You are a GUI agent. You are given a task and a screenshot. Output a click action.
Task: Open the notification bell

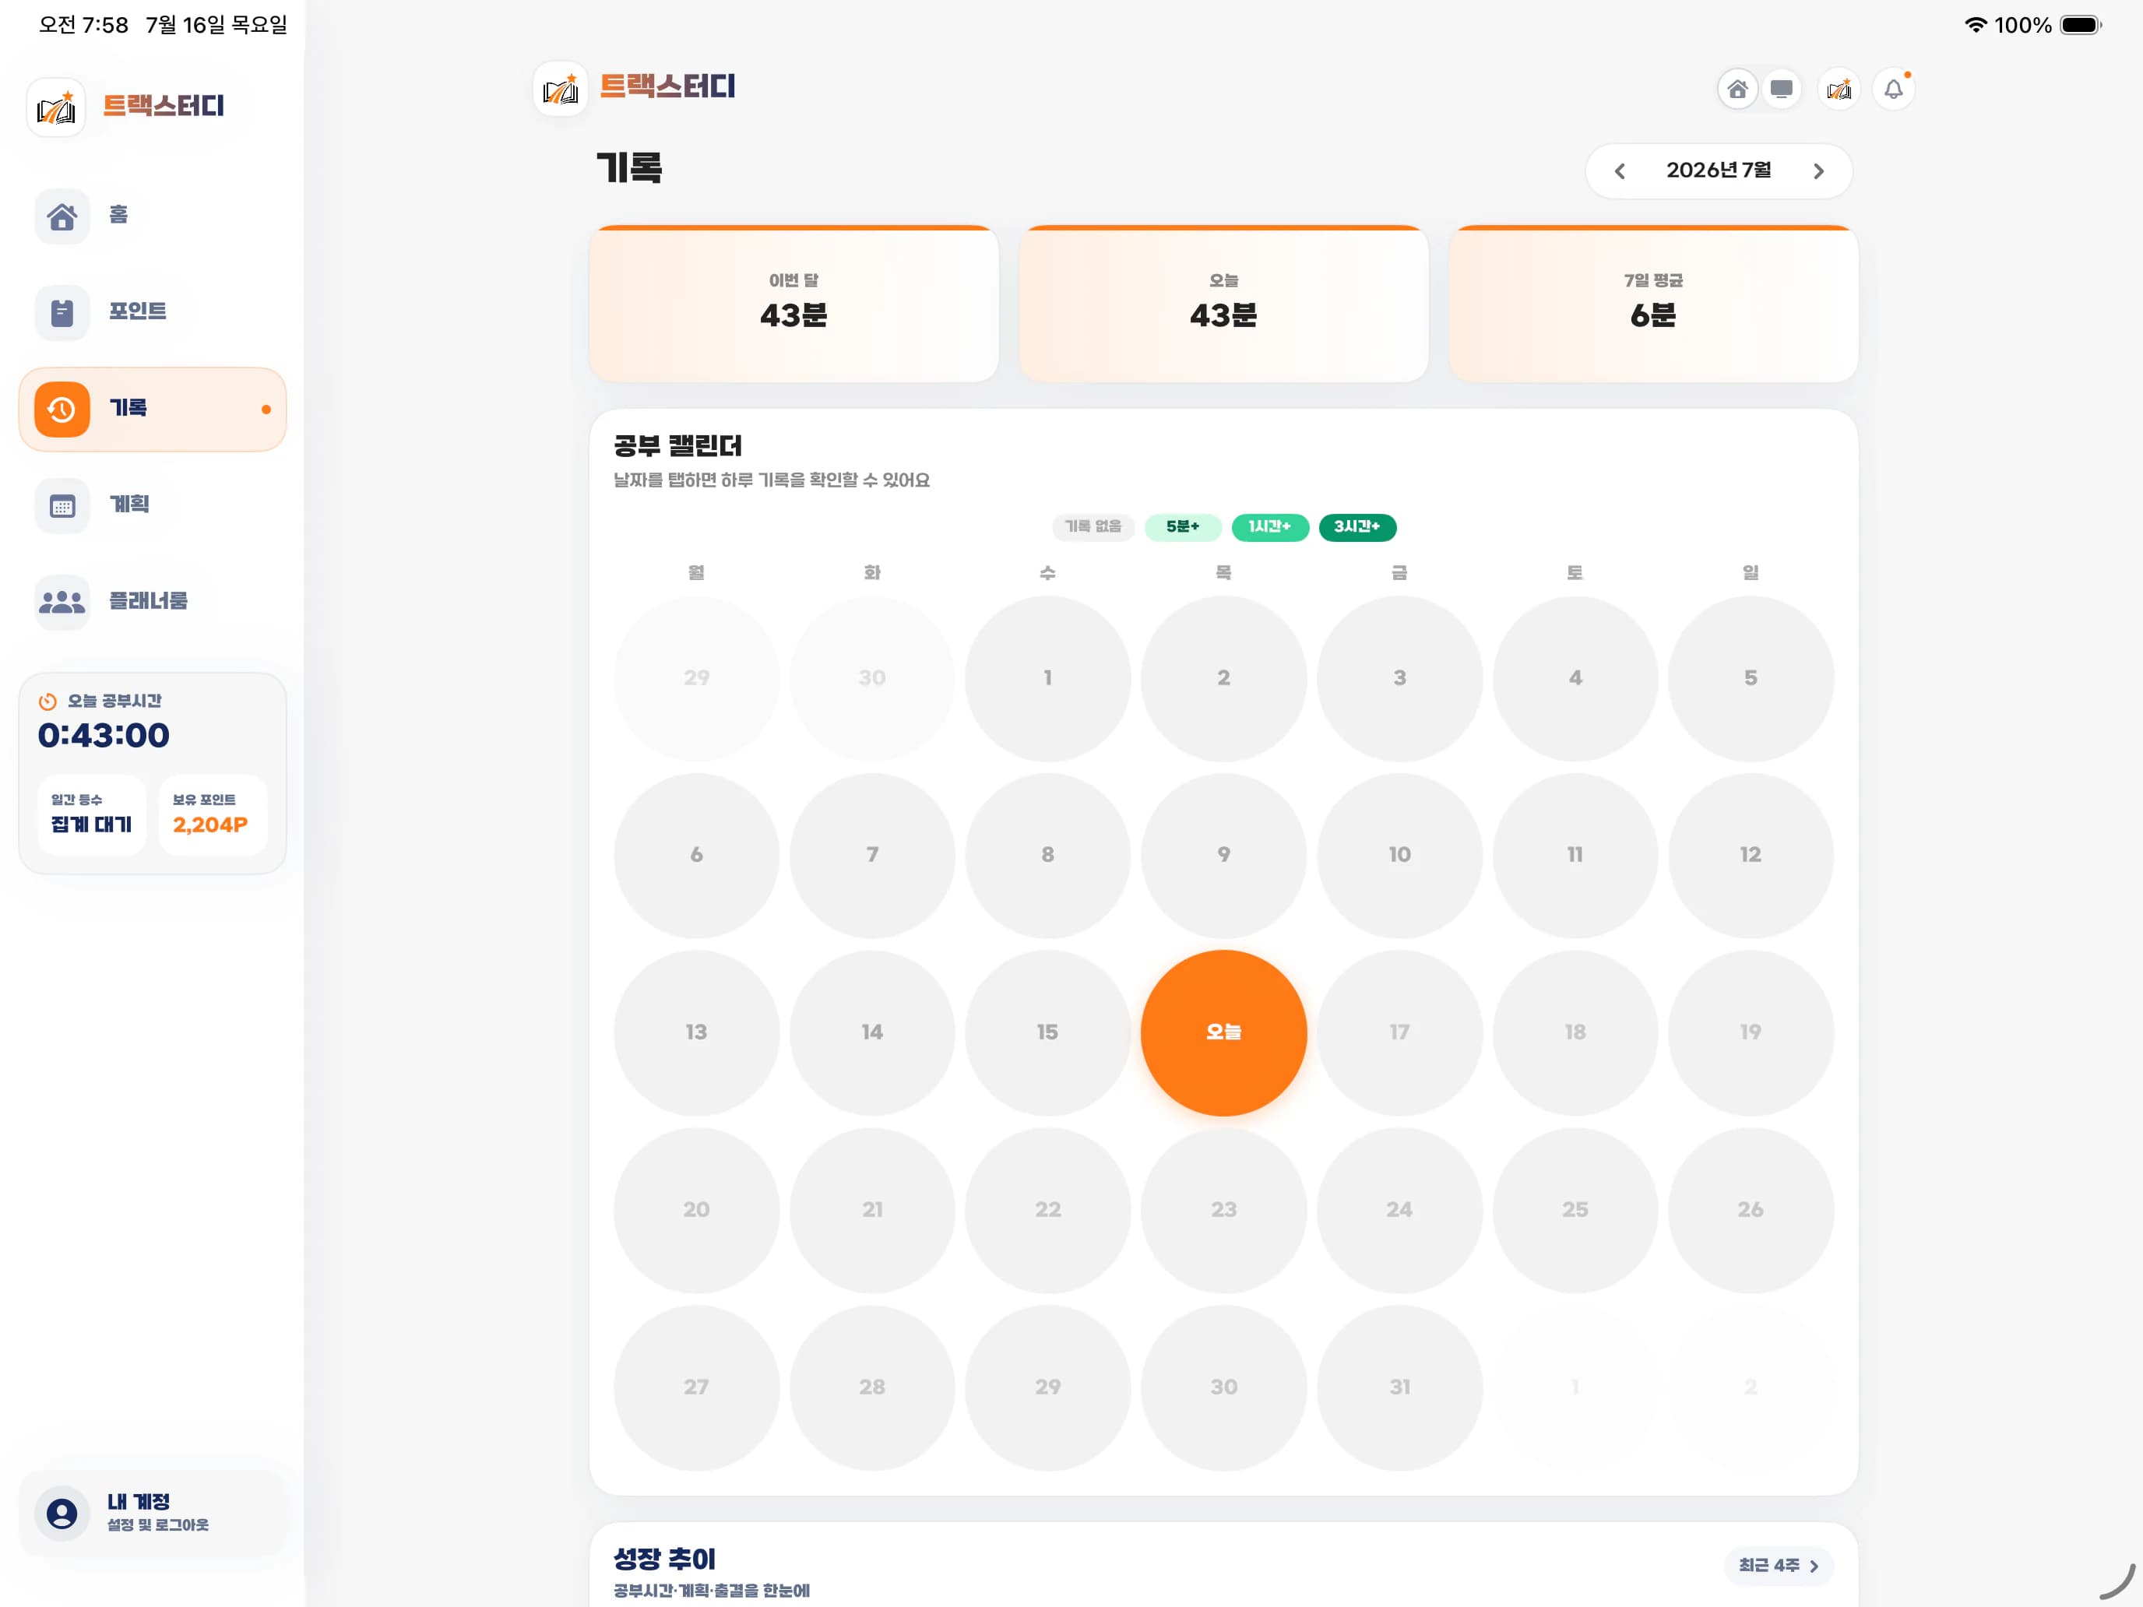(x=1893, y=90)
